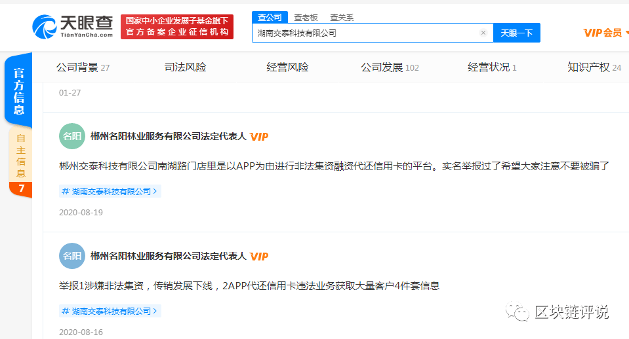Open the VIP会员 dropdown menu
The image size is (629, 339).
point(605,33)
